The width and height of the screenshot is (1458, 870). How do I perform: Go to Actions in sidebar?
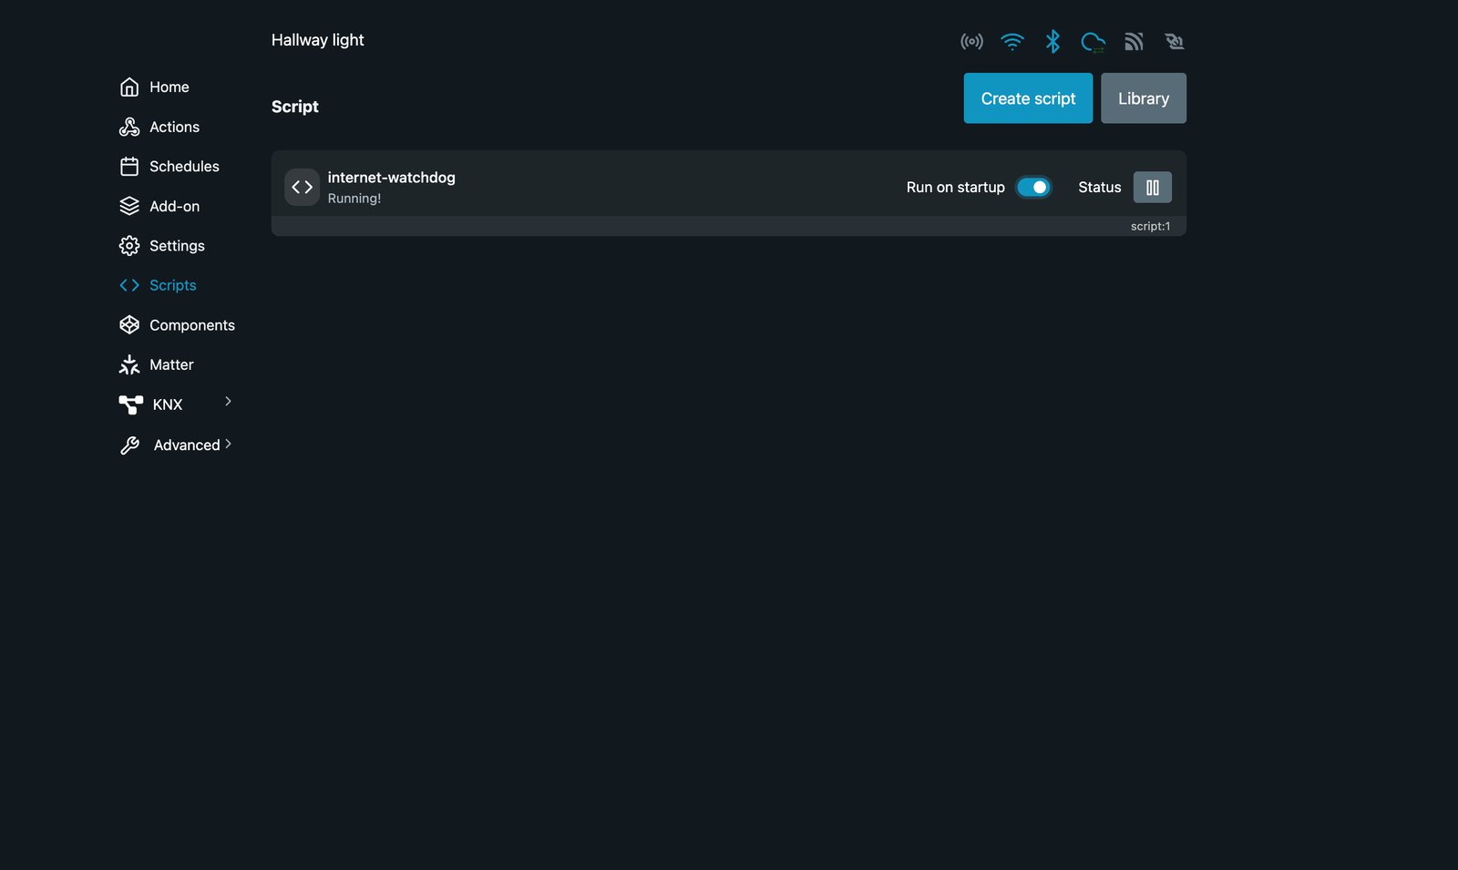177,127
